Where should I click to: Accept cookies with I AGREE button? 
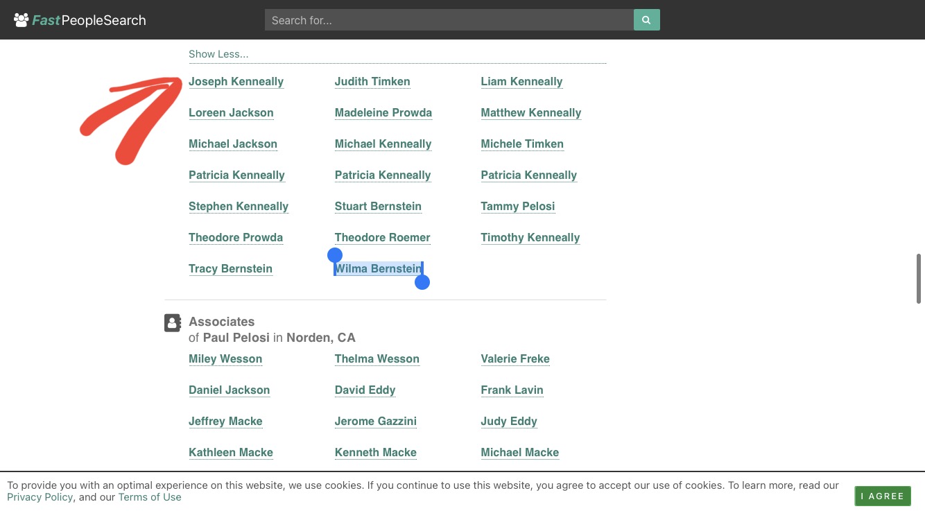tap(883, 496)
